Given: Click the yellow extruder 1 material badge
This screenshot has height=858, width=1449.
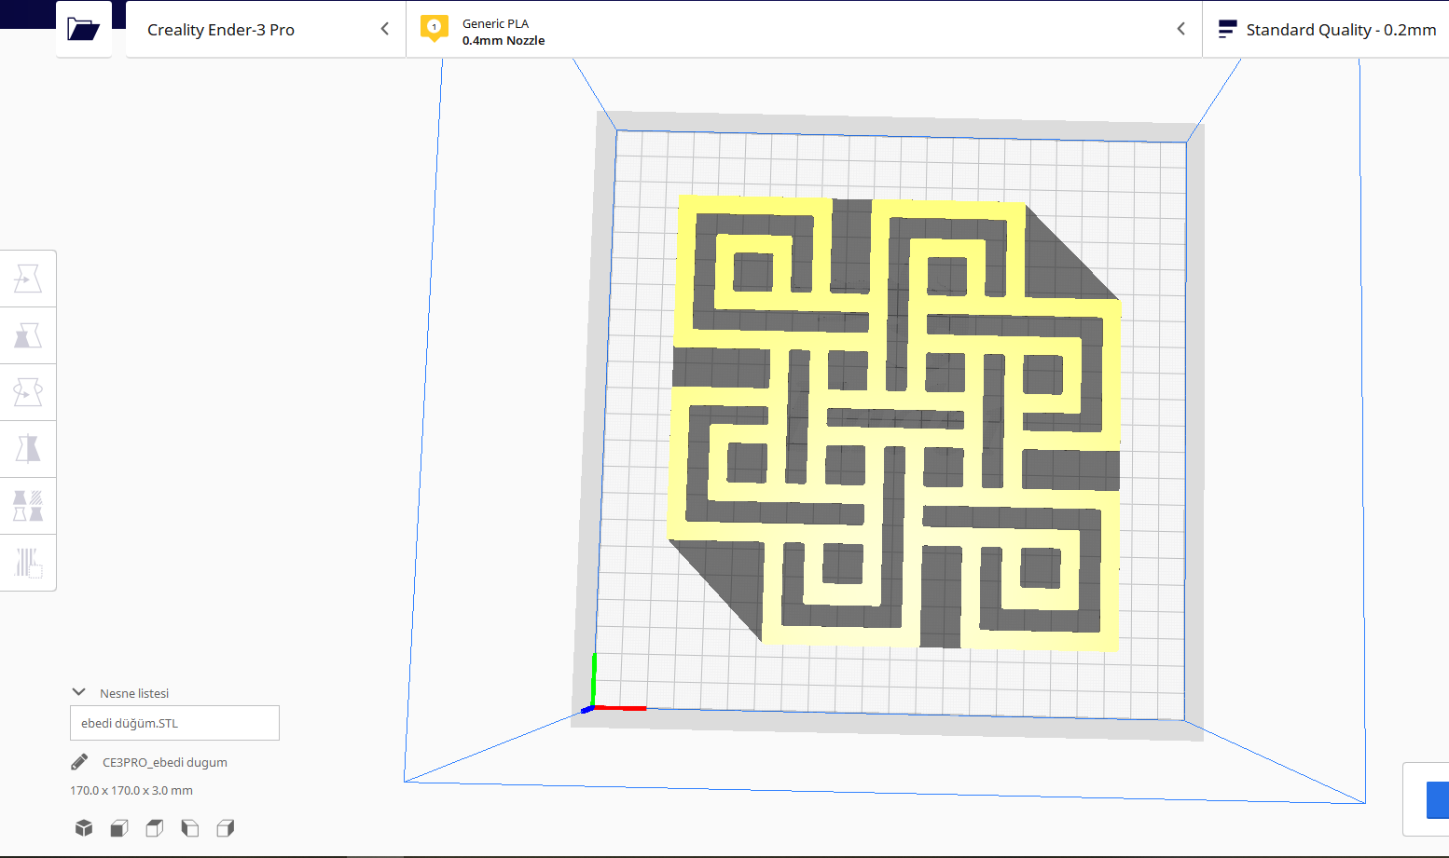Looking at the screenshot, I should click(x=434, y=28).
